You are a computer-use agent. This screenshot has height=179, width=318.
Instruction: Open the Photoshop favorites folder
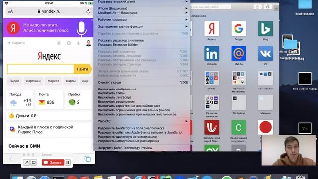tap(238, 103)
